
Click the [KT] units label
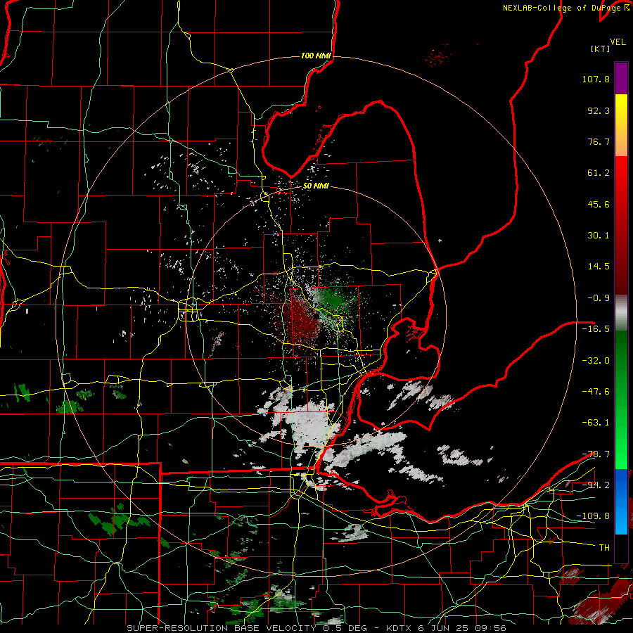[600, 49]
